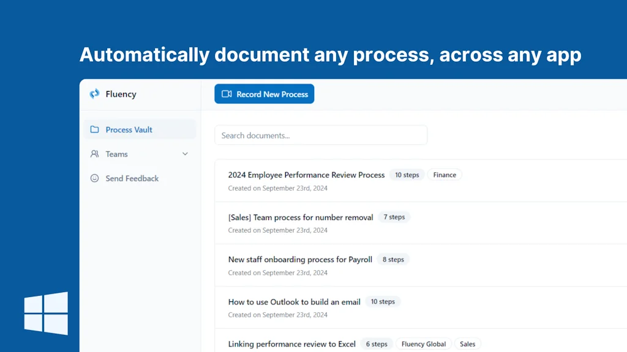The image size is (627, 352).
Task: Click the Windows logo icon
Action: [46, 313]
